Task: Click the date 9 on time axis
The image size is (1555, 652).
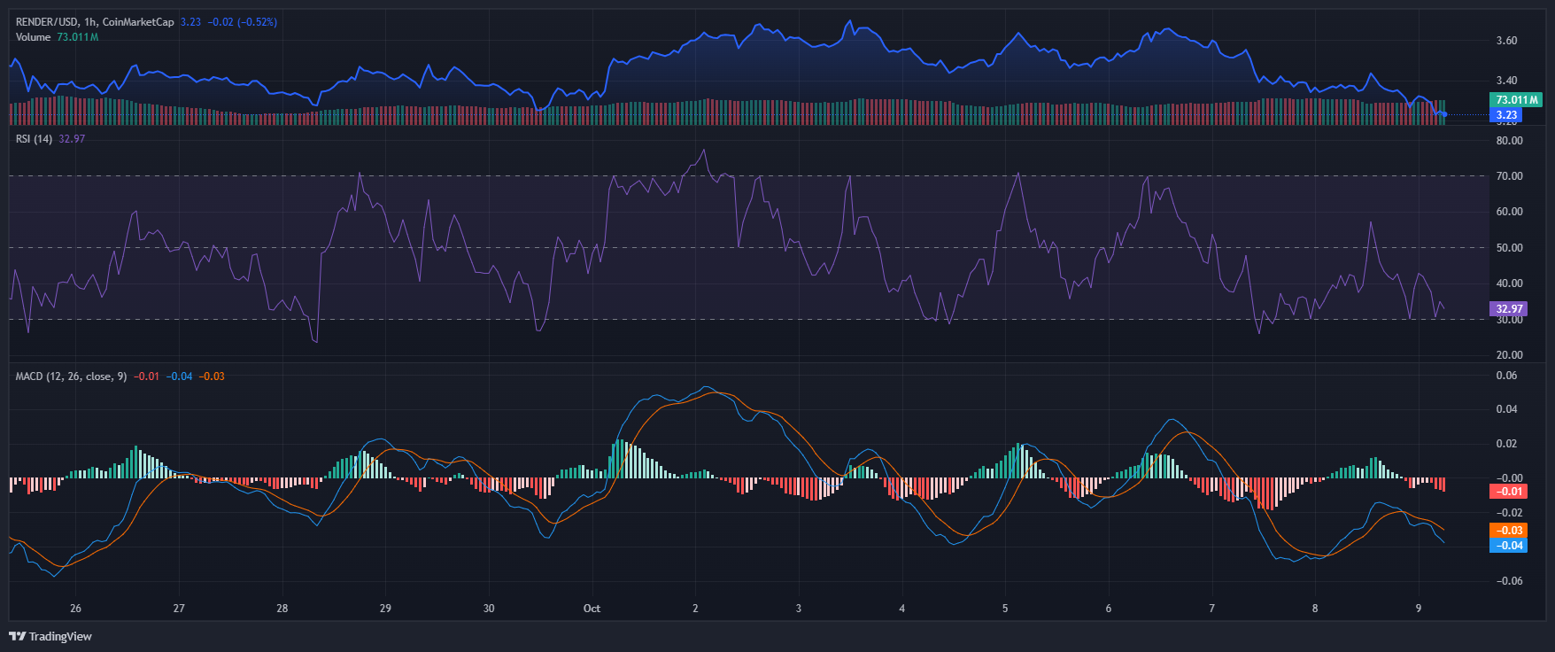Action: point(1419,609)
